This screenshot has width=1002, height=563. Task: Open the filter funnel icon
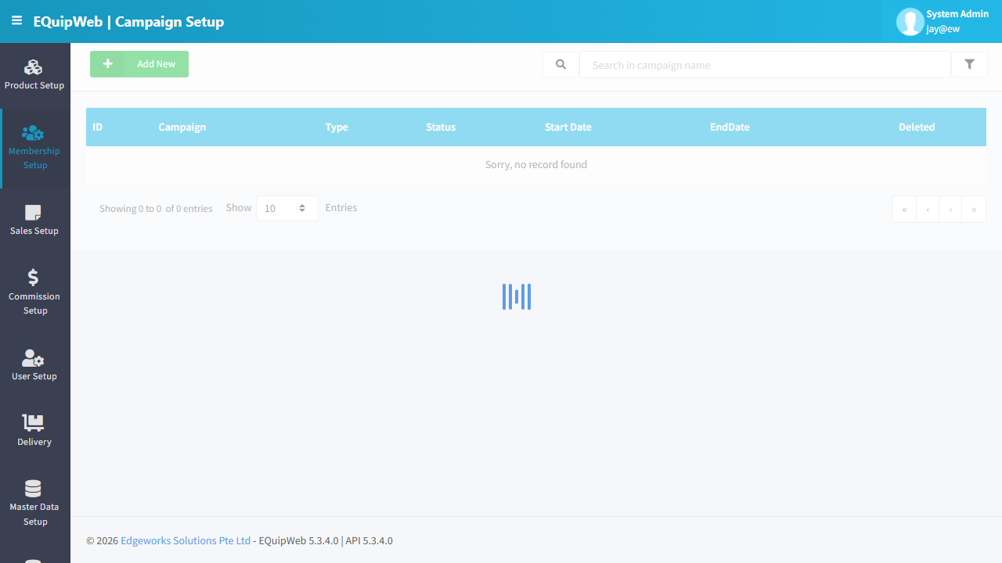969,65
